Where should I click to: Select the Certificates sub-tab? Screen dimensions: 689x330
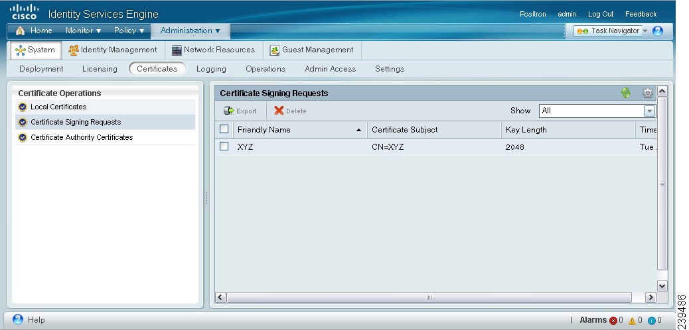click(x=157, y=69)
